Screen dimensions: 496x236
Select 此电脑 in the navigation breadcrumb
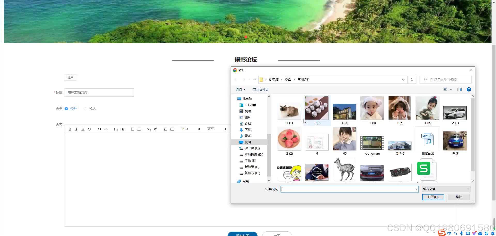click(x=274, y=79)
